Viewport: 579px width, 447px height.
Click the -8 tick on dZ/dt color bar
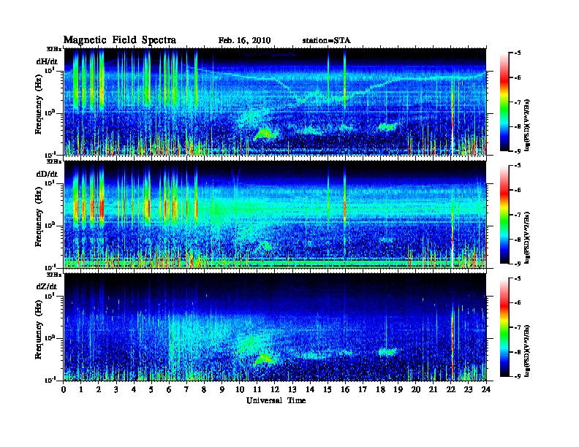518,352
